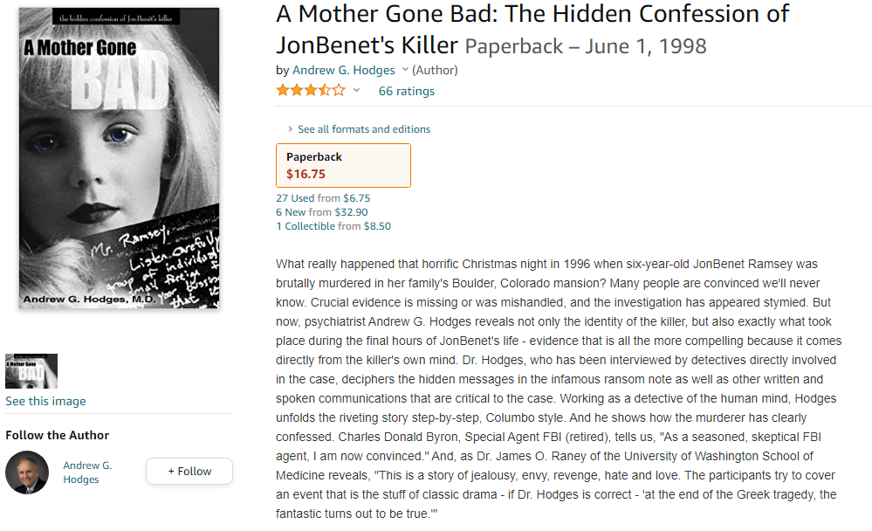The image size is (872, 531).
Task: Click the book description paragraph text
Action: point(559,389)
